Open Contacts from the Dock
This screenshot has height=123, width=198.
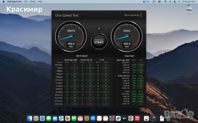(87, 118)
